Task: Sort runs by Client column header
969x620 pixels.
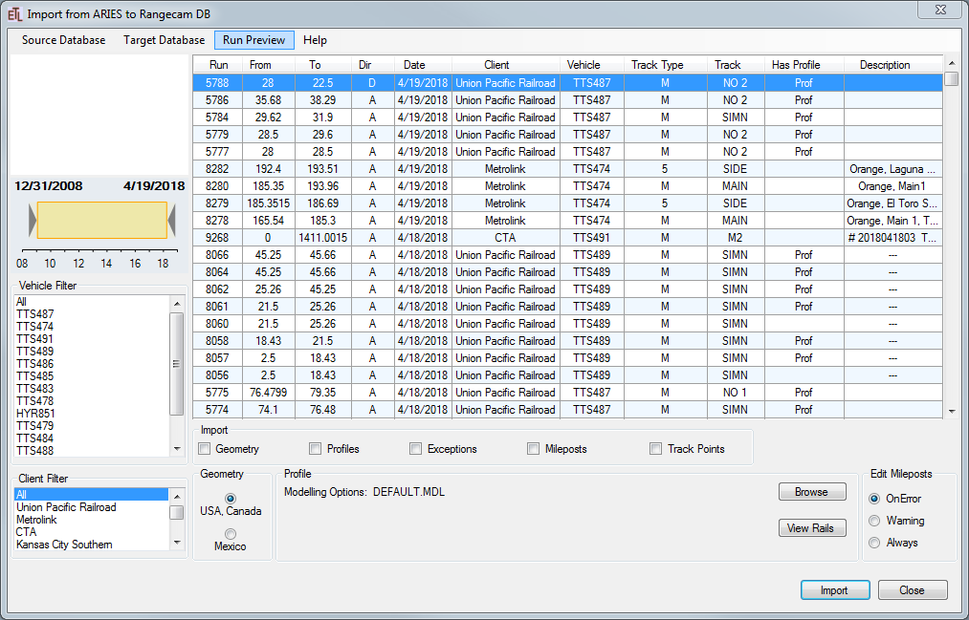Action: point(496,65)
